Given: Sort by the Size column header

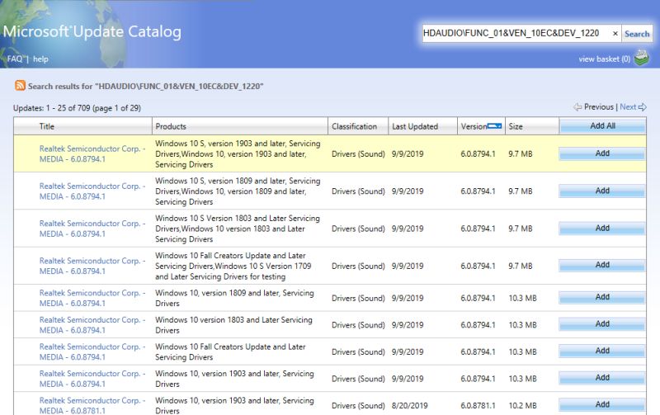Looking at the screenshot, I should [x=515, y=126].
